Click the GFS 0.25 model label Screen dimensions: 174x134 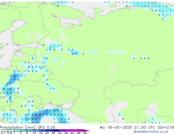click(46, 127)
